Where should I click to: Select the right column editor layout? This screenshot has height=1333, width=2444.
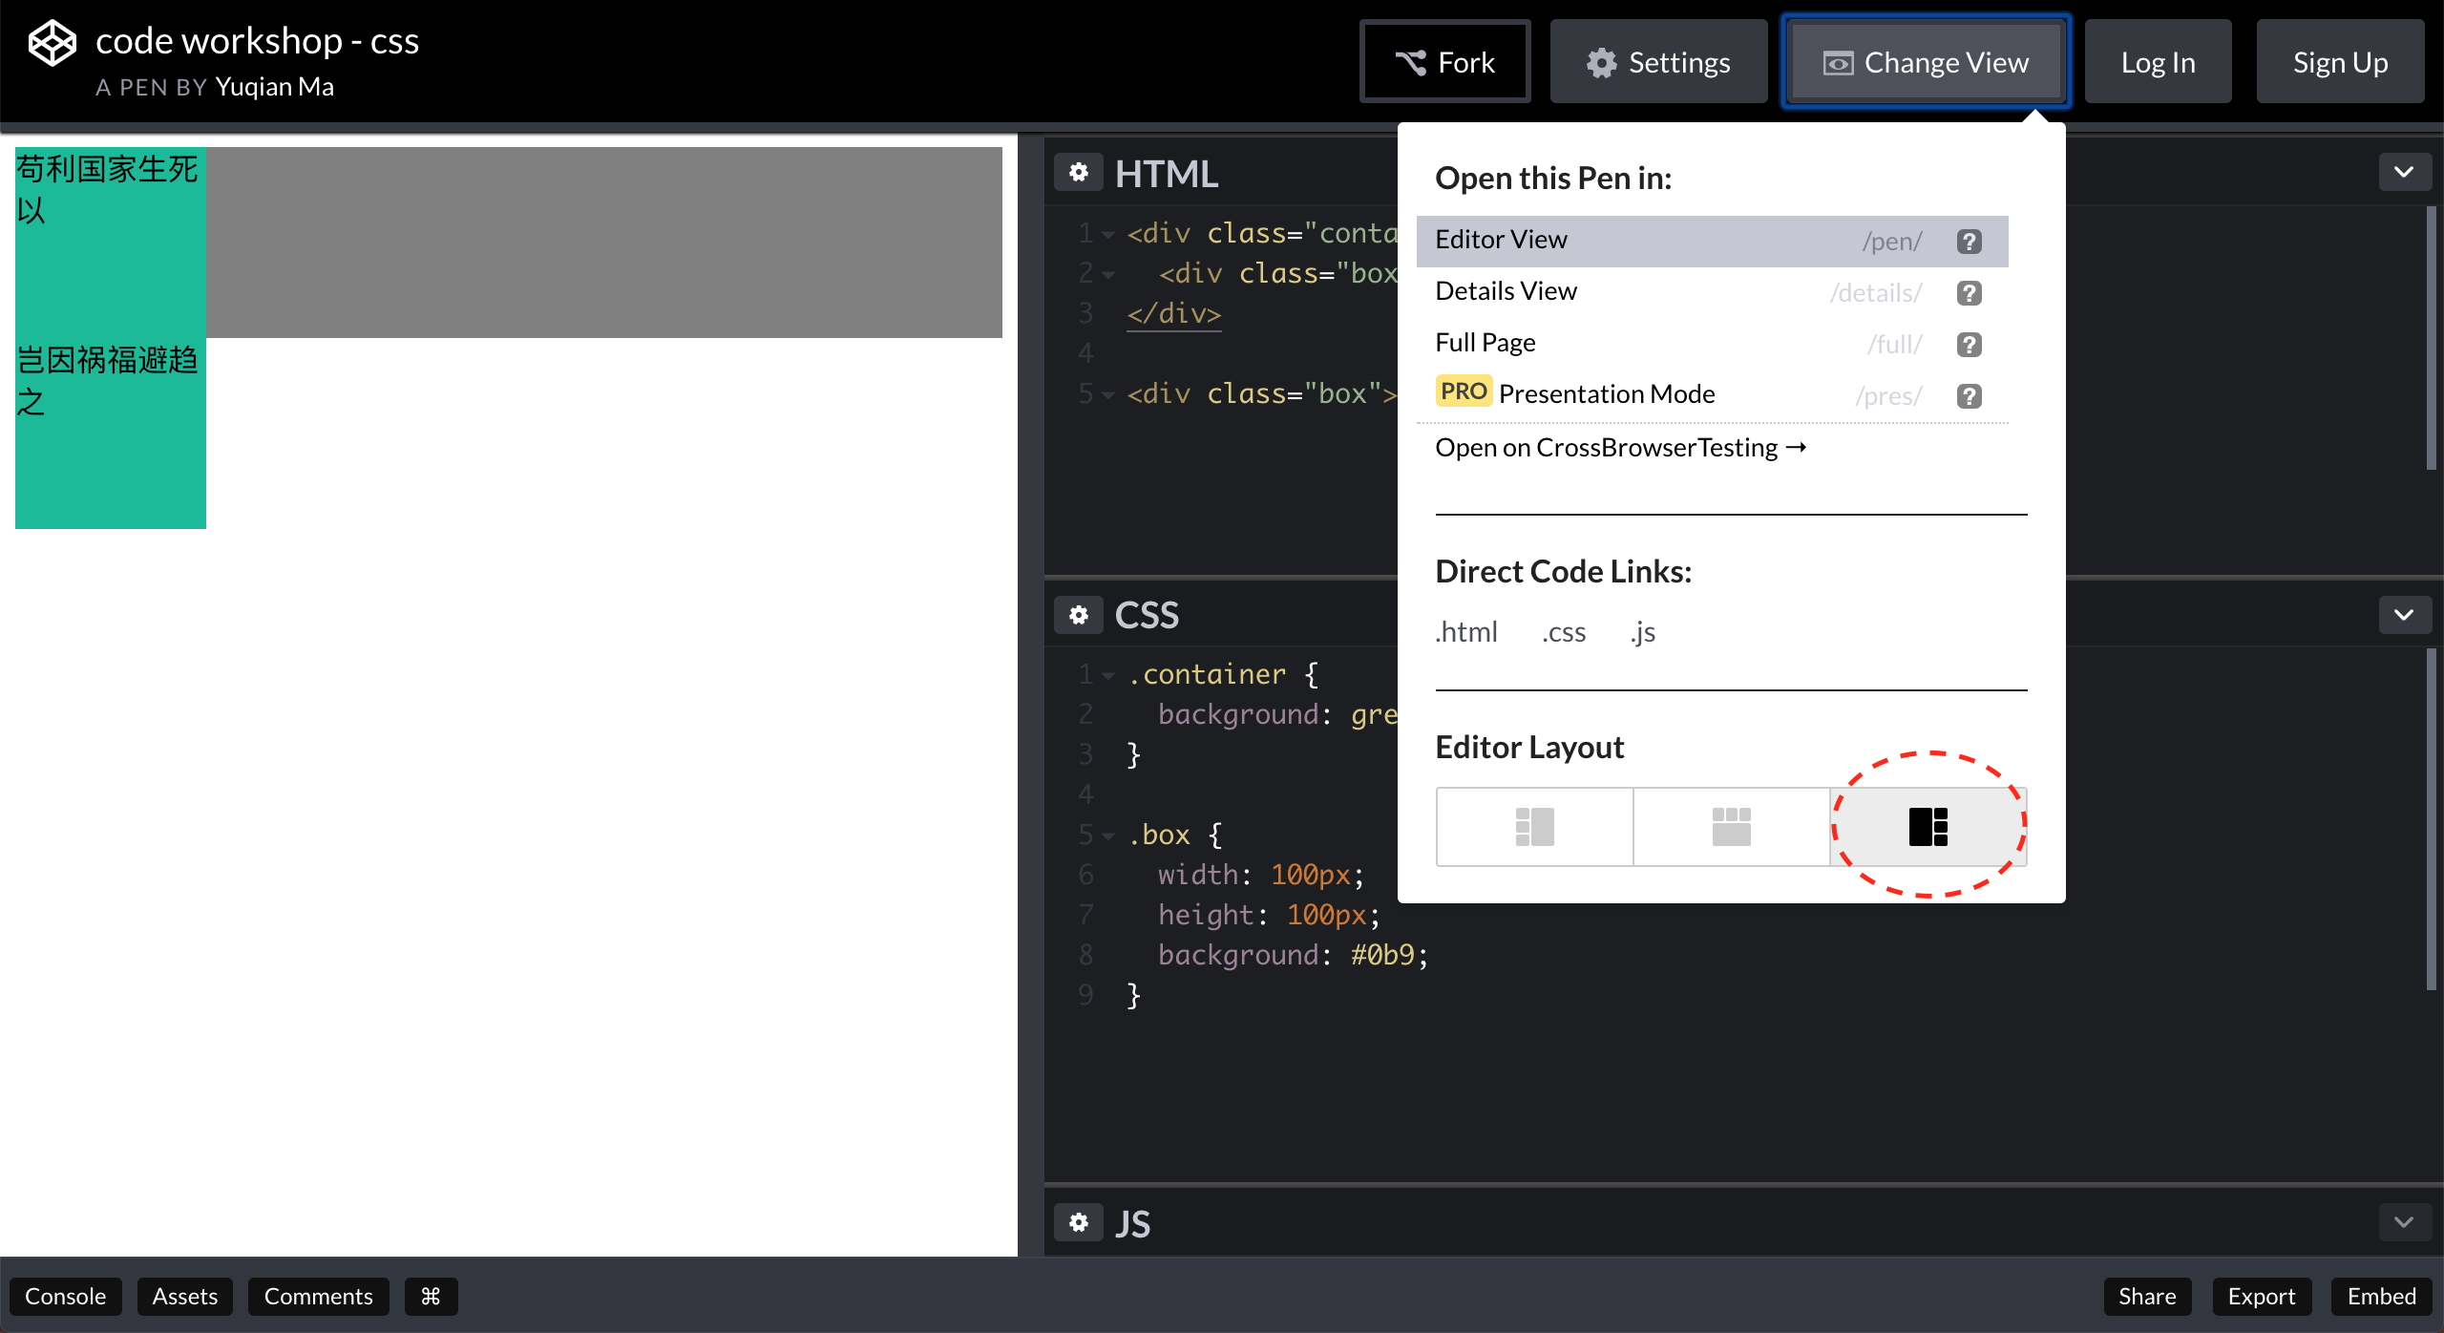(1928, 826)
